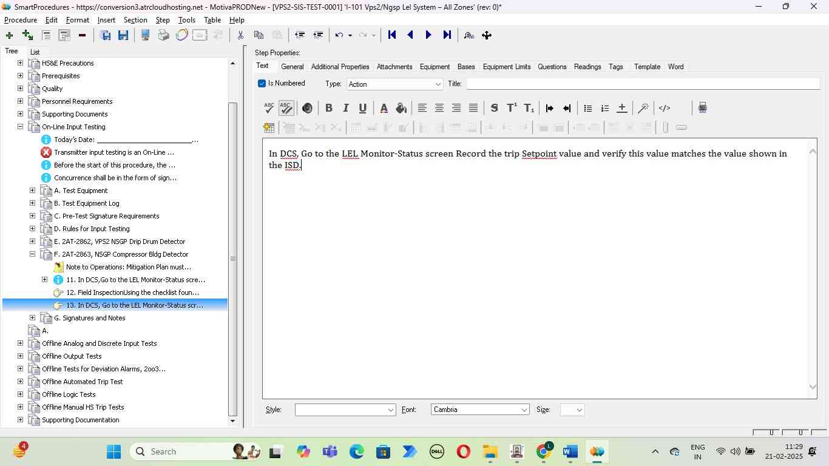Select Note to Operations: Mitigation Plan item
The image size is (829, 466).
tap(129, 267)
